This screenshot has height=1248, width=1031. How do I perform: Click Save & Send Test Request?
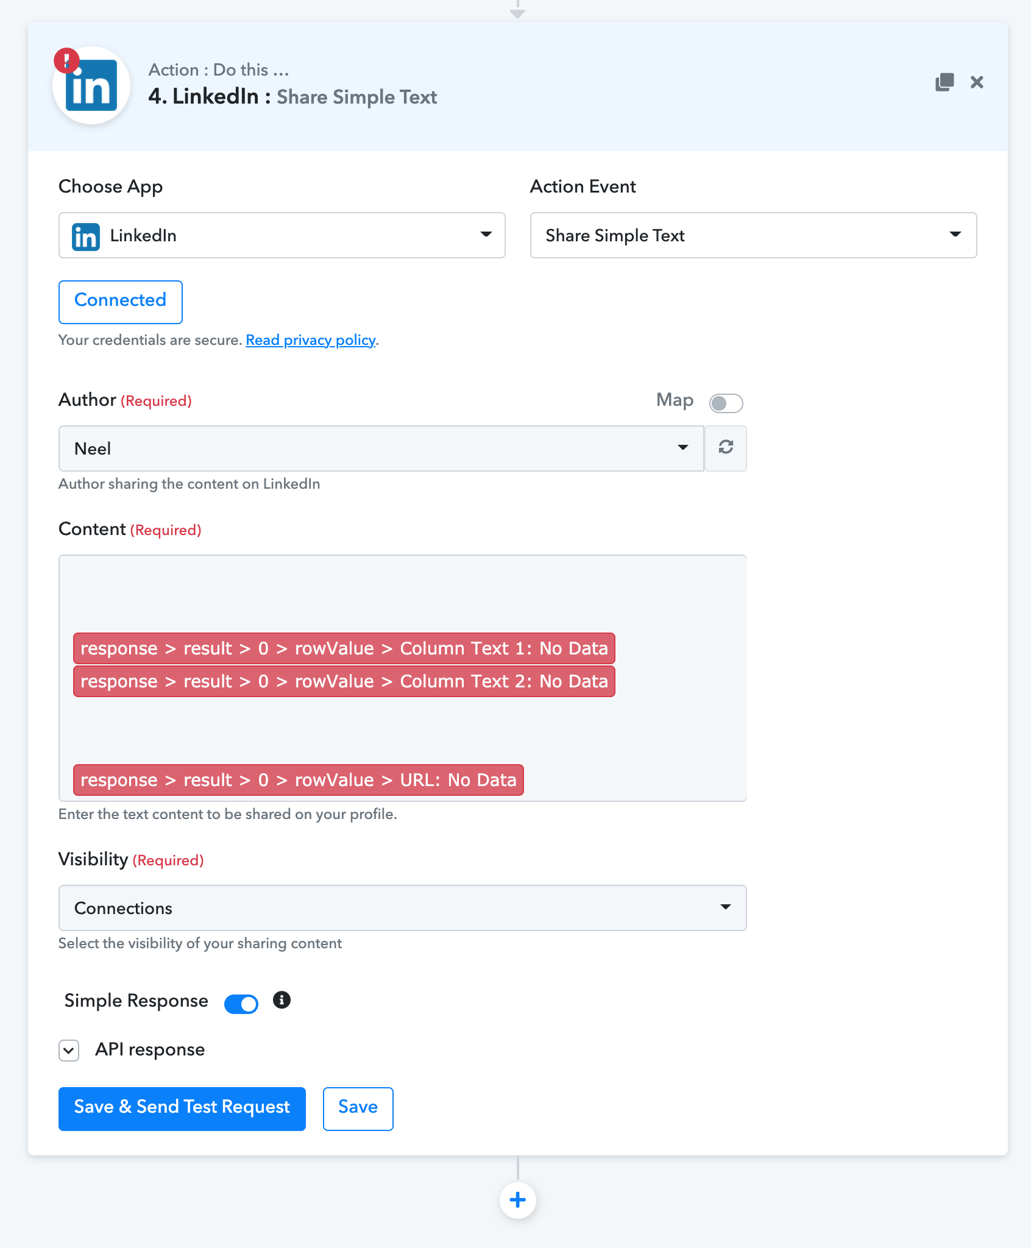(182, 1108)
